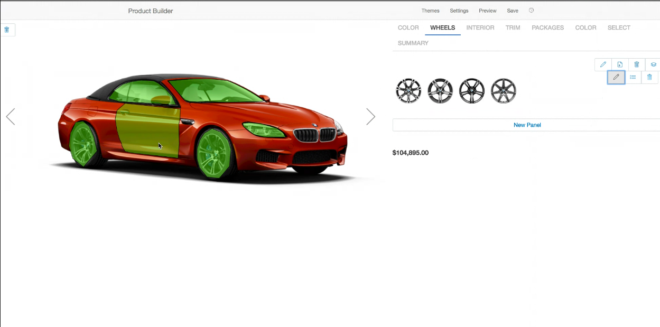This screenshot has width=660, height=327.
Task: Open the Themes menu
Action: click(x=430, y=11)
